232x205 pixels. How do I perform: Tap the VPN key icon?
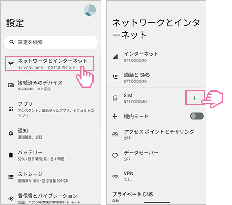(x=115, y=176)
